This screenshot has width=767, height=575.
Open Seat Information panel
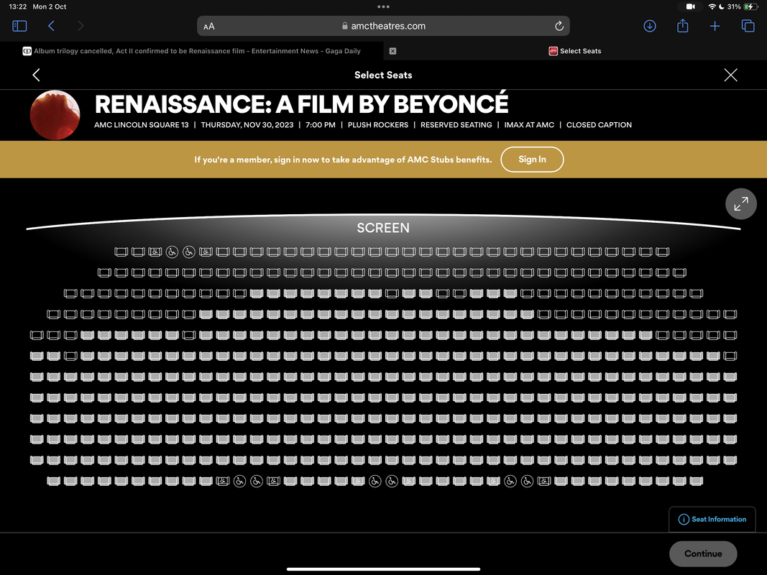[712, 519]
